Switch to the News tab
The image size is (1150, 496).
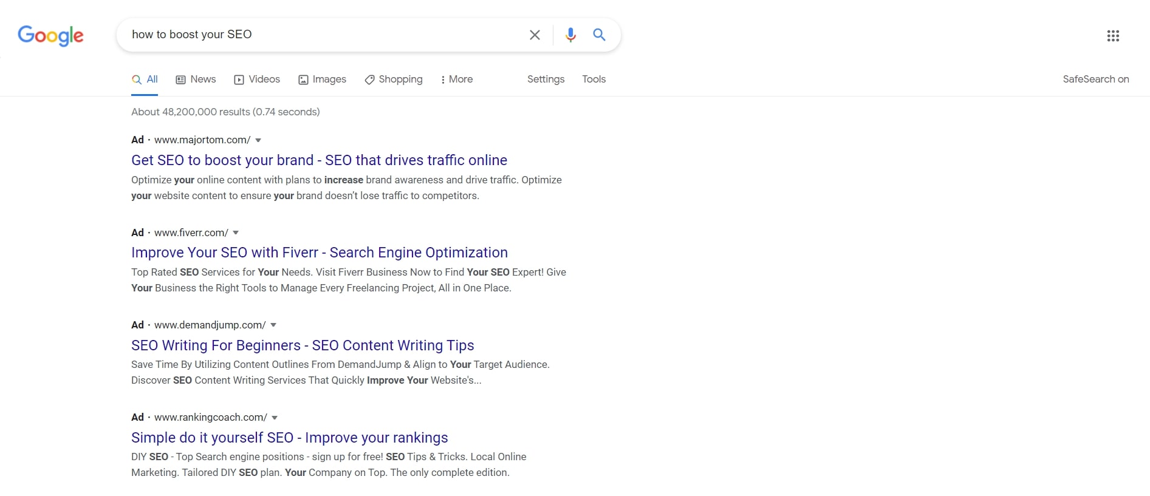pyautogui.click(x=196, y=80)
